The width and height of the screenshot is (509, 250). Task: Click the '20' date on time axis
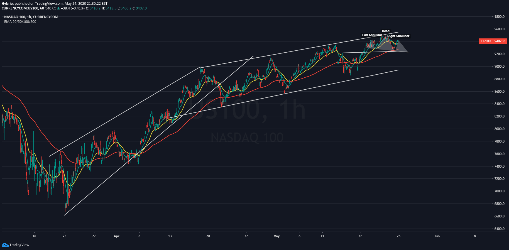(x=208, y=236)
